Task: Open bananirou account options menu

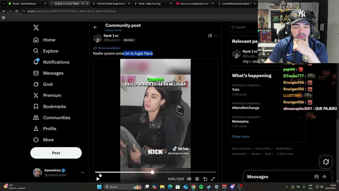Action: pos(83,172)
